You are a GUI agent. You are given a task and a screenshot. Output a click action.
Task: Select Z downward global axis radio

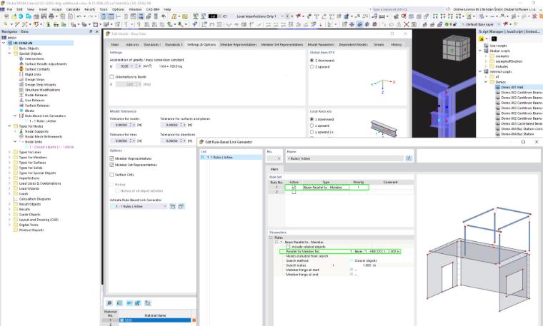click(312, 60)
